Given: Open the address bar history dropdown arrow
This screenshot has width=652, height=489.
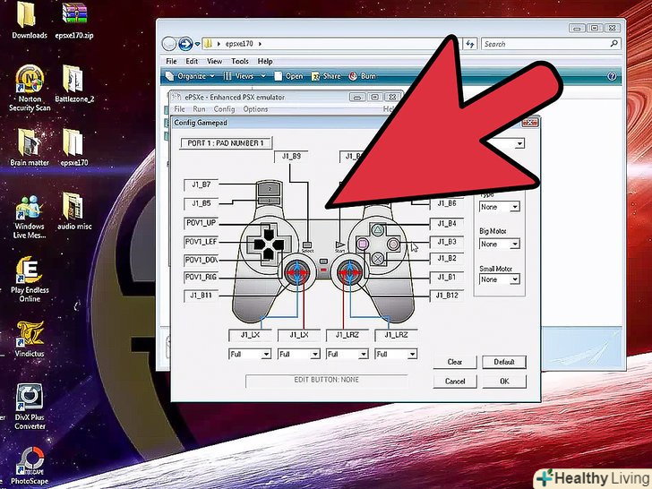Looking at the screenshot, I should coord(198,44).
